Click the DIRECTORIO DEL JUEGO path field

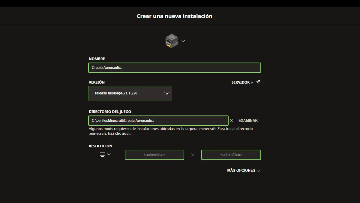158,120
